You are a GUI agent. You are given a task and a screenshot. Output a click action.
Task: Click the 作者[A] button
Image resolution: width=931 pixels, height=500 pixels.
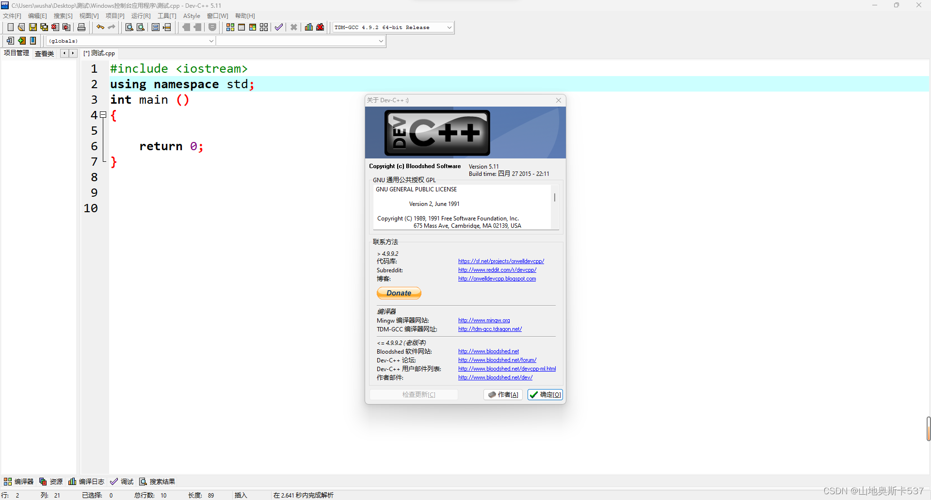tap(503, 395)
